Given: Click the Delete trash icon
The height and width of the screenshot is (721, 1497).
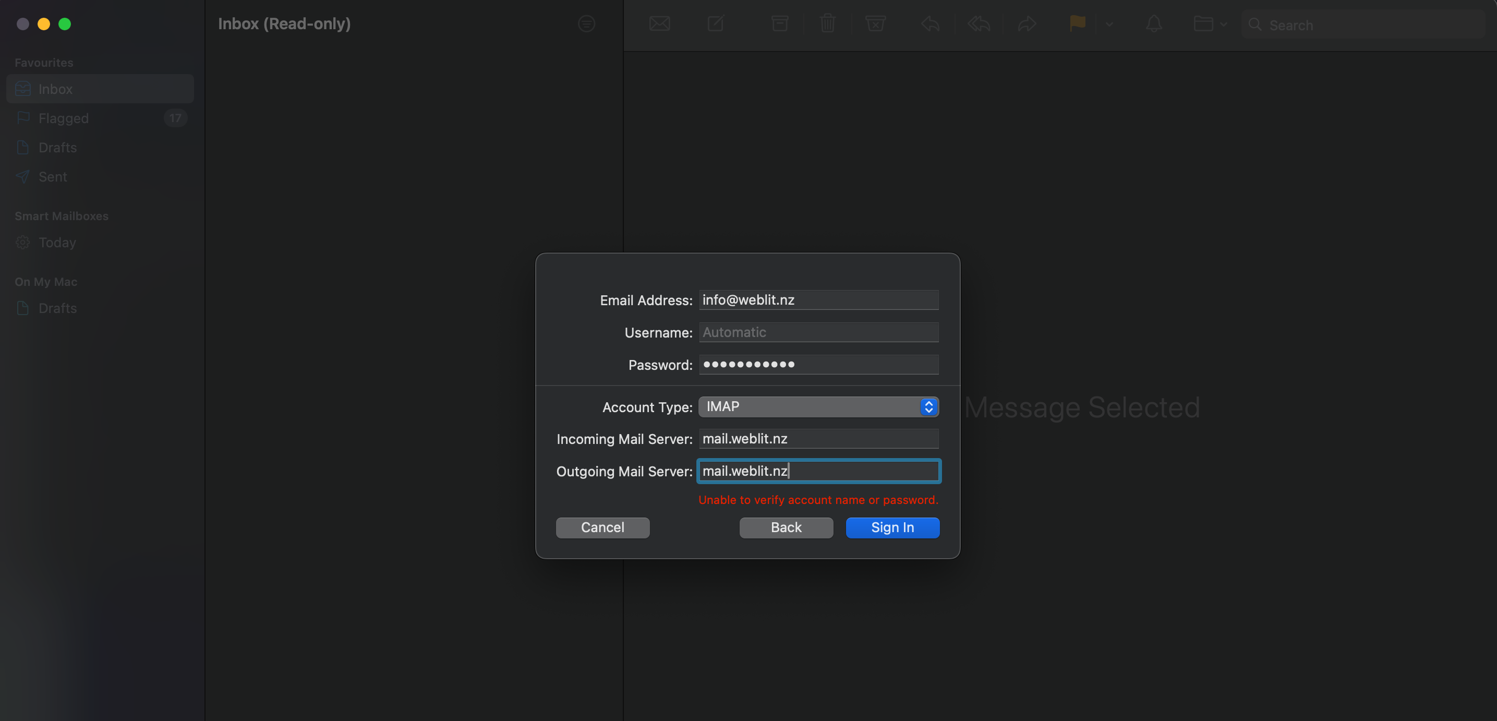Looking at the screenshot, I should click(828, 24).
